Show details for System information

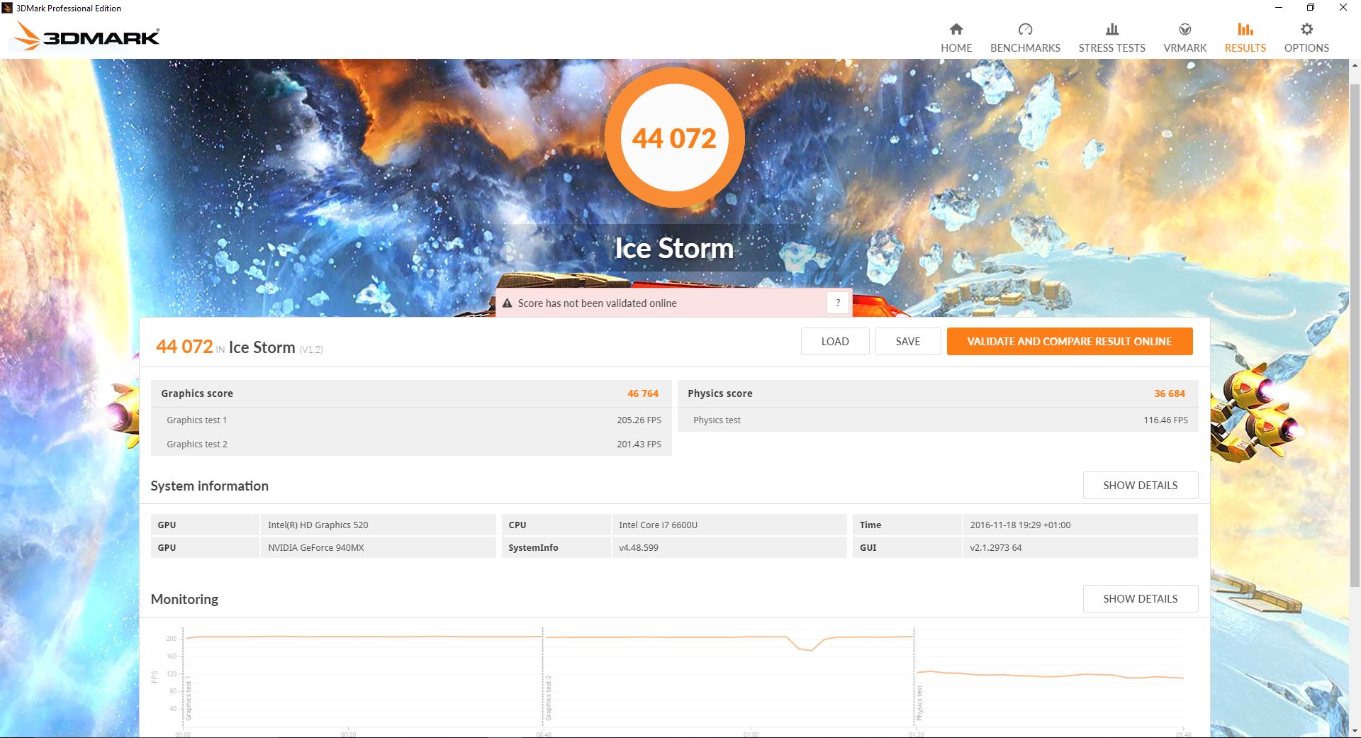click(1140, 486)
